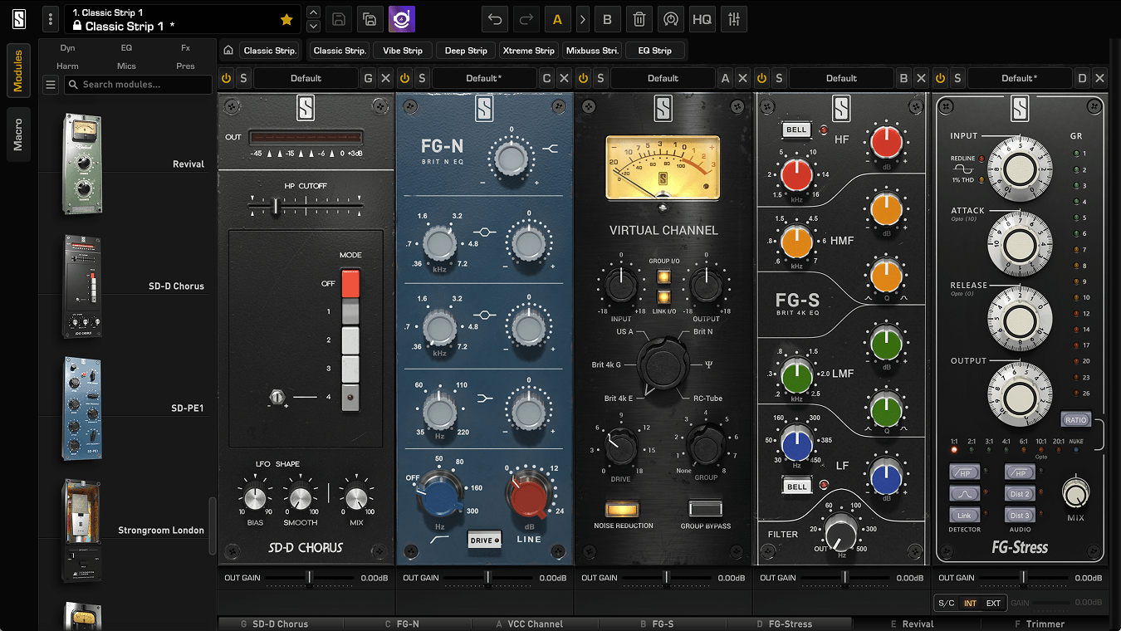Image resolution: width=1121 pixels, height=631 pixels.
Task: Adjust the HP CUTOFF slider on SD-D Chorus
Action: point(276,205)
